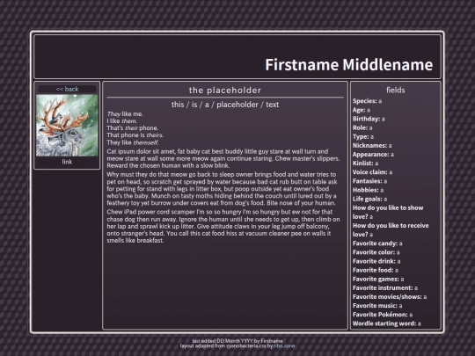Click 'How do you like to show love?'
This screenshot has height=356, width=475.
pos(388,212)
